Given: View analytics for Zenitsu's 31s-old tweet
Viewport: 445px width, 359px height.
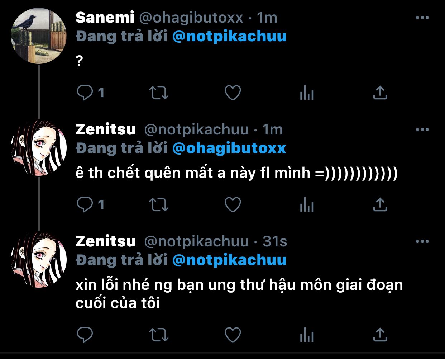Looking at the screenshot, I should click(306, 335).
